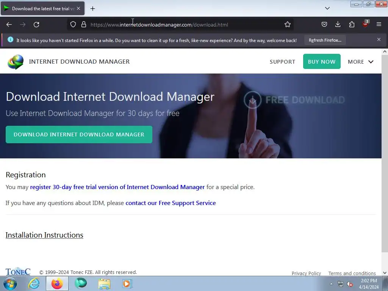Open the tracking protection shield icon
388x291 pixels.
(x=73, y=25)
